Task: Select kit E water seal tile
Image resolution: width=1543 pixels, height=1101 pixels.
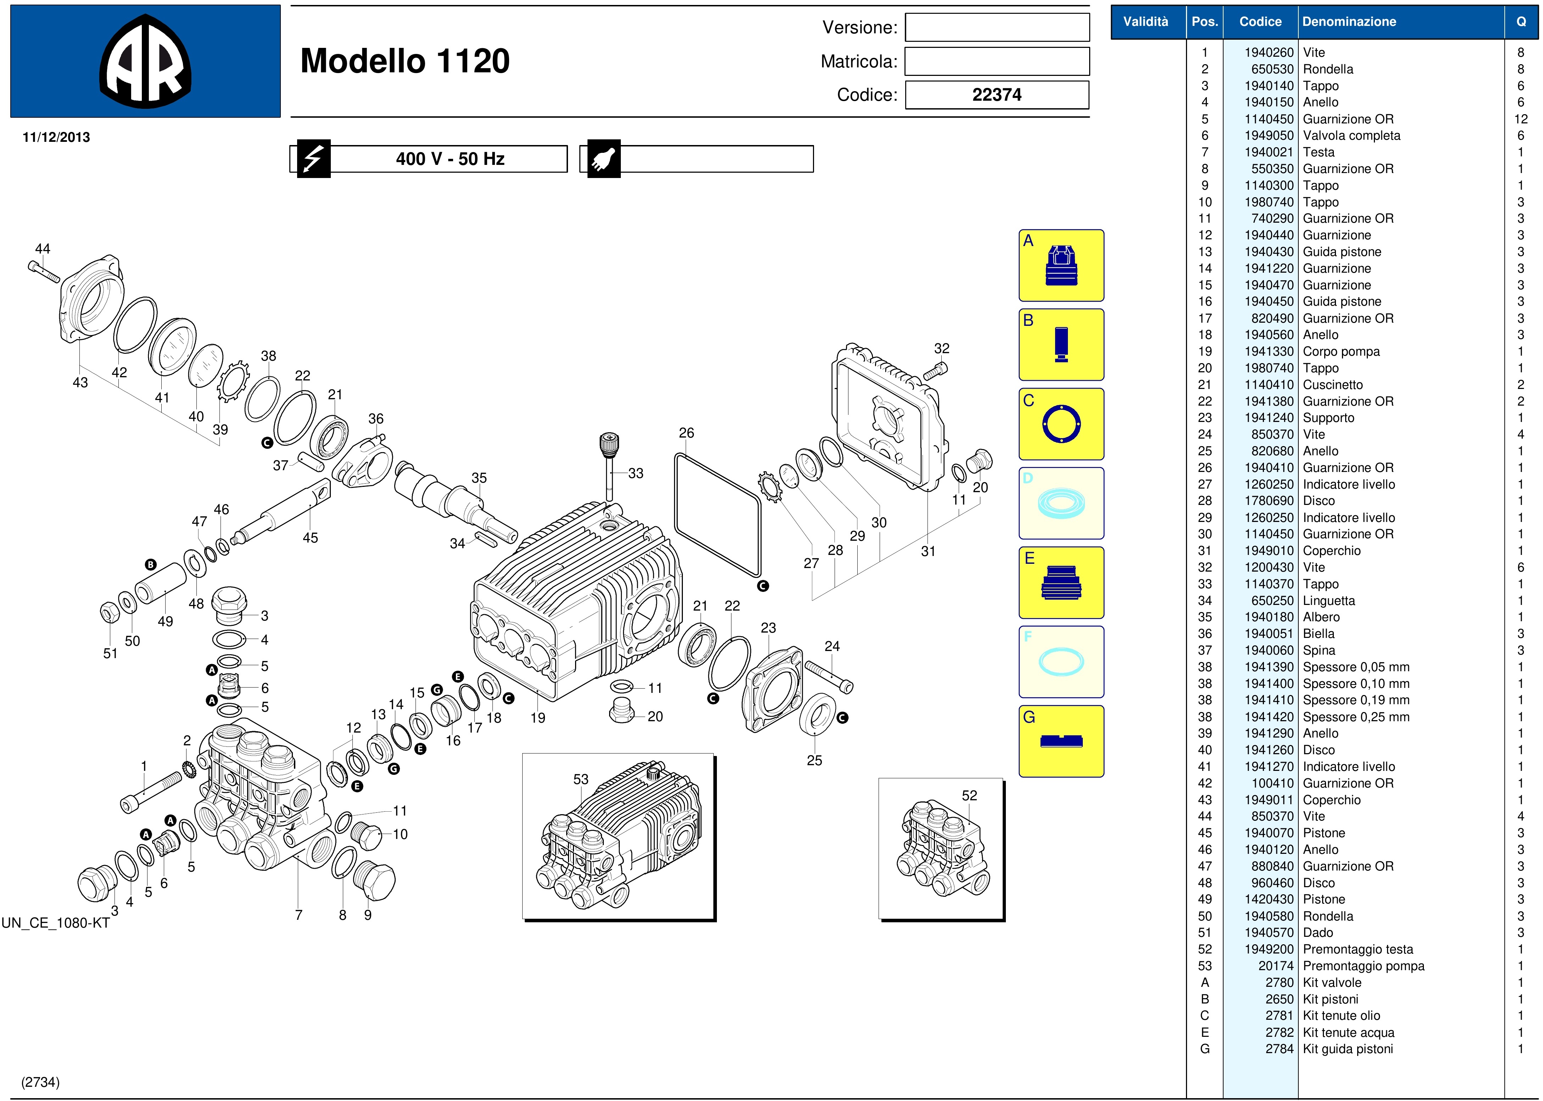Action: coord(1061,583)
